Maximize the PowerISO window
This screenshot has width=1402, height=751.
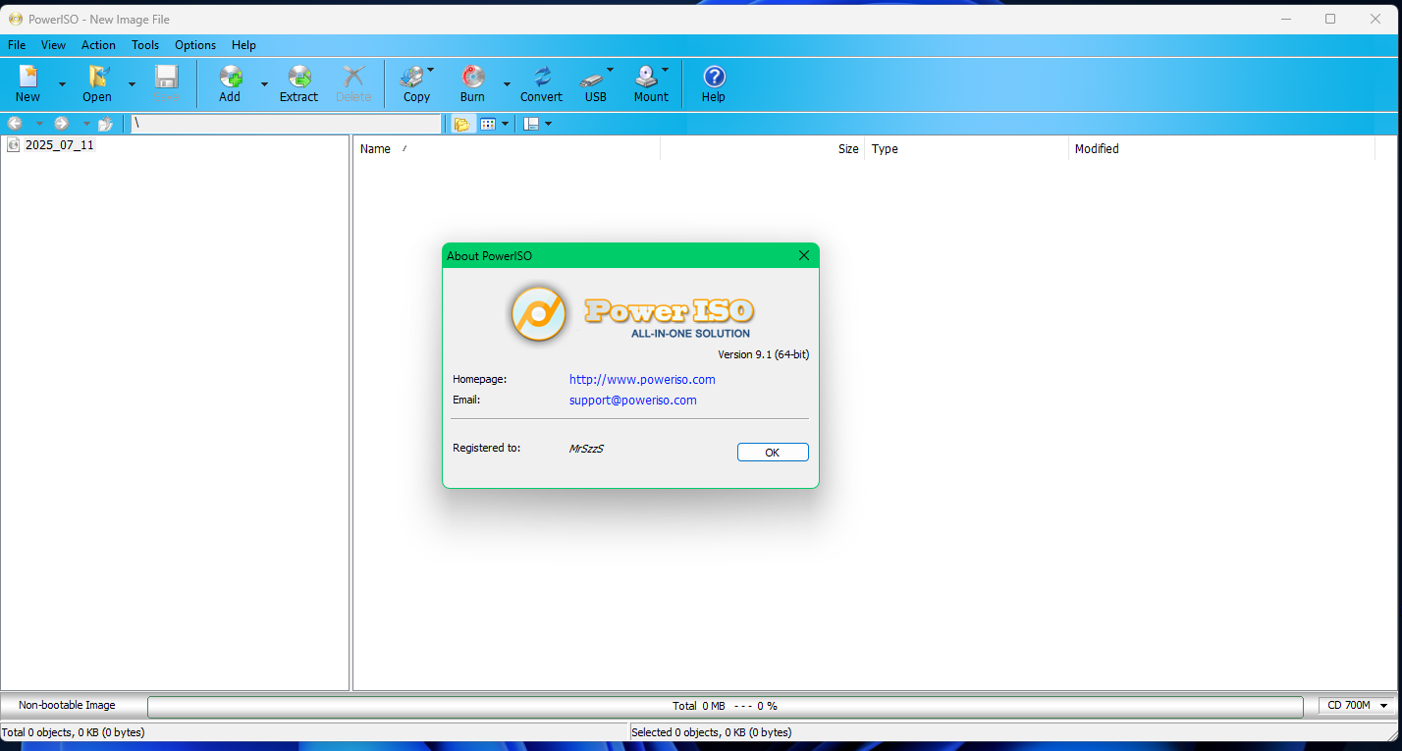pos(1330,19)
